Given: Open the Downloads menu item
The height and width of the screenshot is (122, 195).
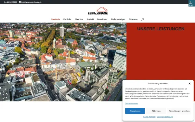Looking at the screenshot, I should (102, 19).
